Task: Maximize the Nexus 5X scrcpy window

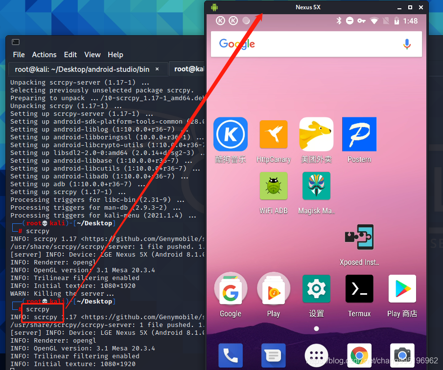Action: point(410,7)
